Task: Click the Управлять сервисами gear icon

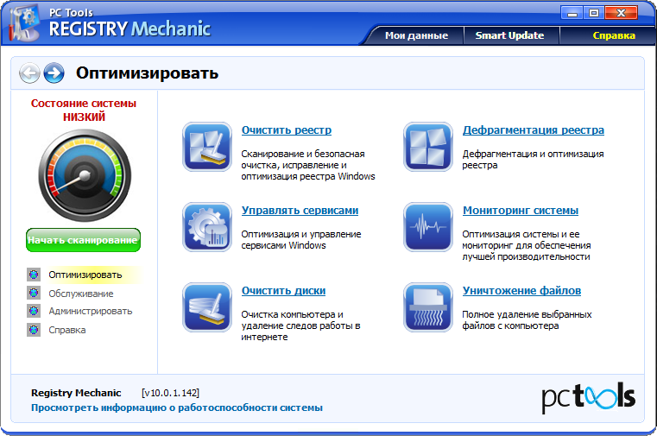Action: [x=207, y=227]
